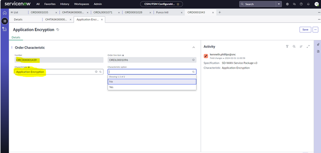Click lookup magnifier in Characteristic field
The image size is (321, 153).
point(100,72)
